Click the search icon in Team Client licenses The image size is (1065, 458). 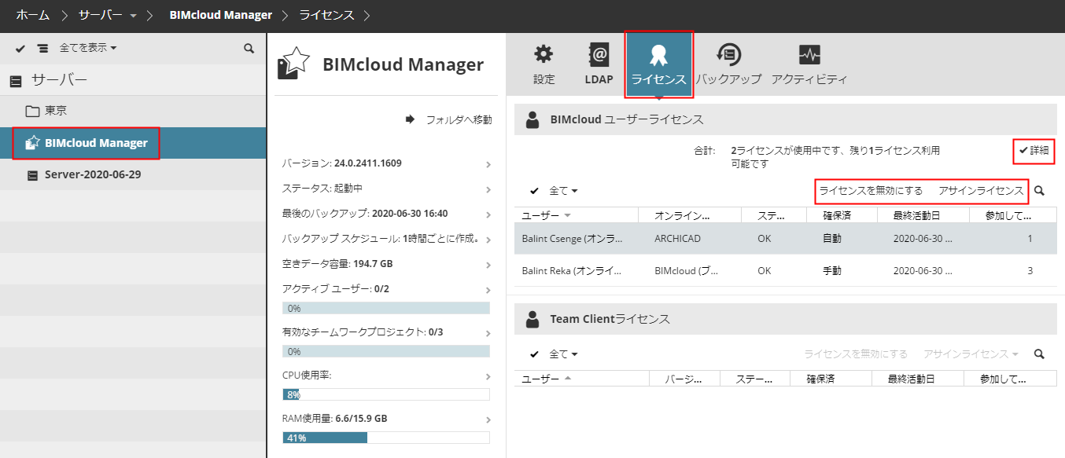[1040, 354]
